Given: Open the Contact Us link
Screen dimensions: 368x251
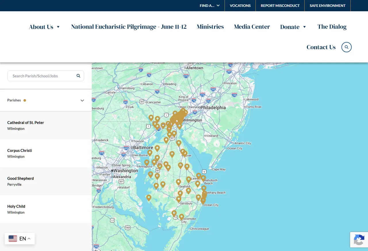Looking at the screenshot, I should pyautogui.click(x=321, y=47).
